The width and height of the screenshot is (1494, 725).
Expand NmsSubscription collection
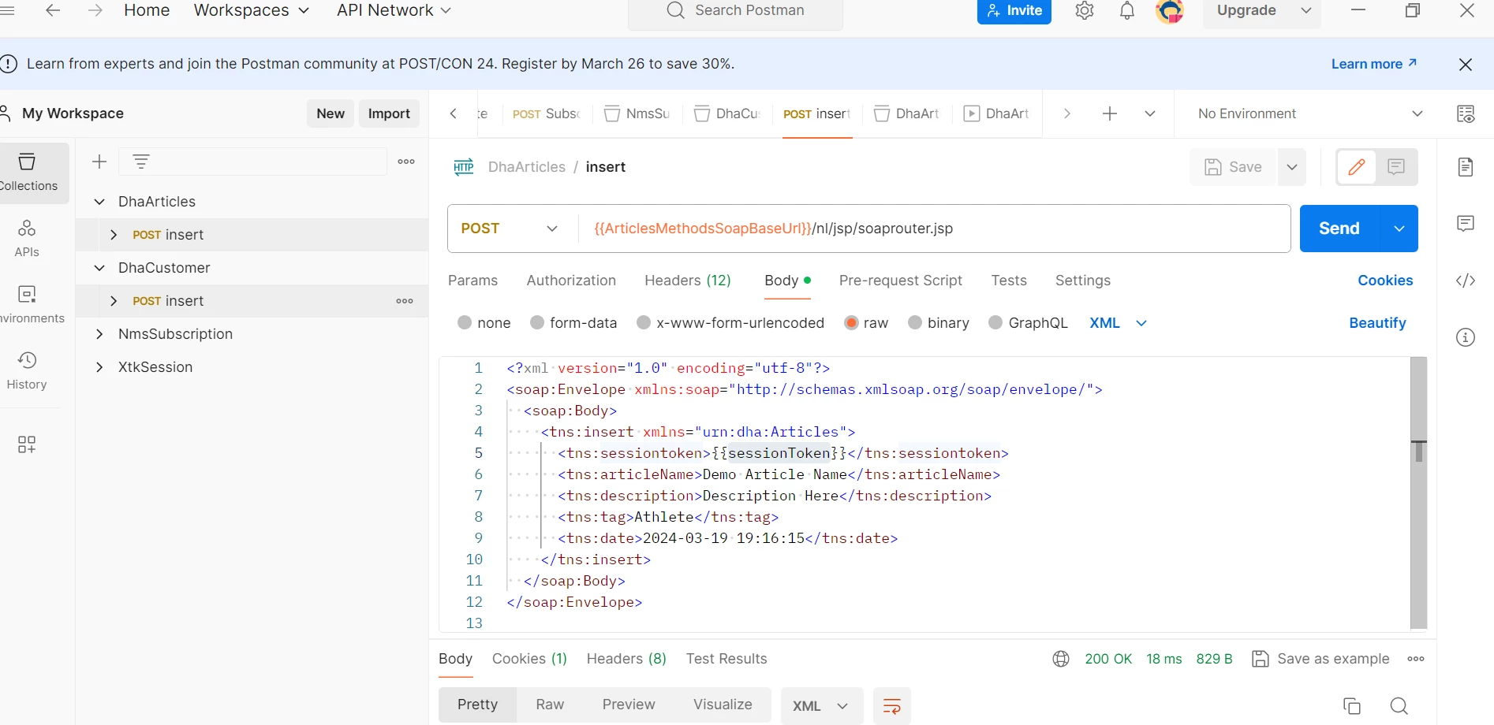(x=99, y=334)
